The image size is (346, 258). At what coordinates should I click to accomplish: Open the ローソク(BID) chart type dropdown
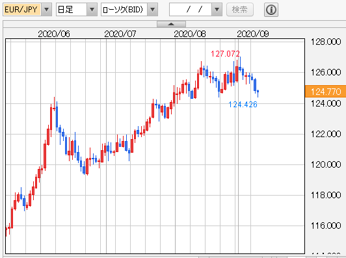pyautogui.click(x=152, y=10)
